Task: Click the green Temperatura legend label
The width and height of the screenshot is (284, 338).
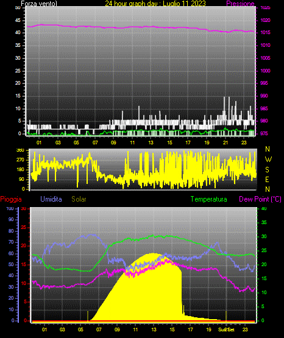Action: click(x=209, y=199)
